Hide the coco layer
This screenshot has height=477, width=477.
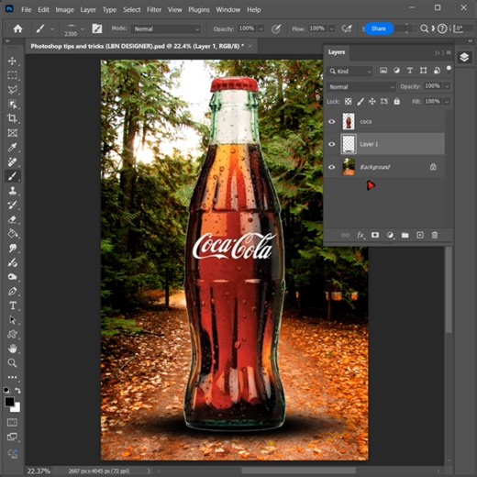332,122
